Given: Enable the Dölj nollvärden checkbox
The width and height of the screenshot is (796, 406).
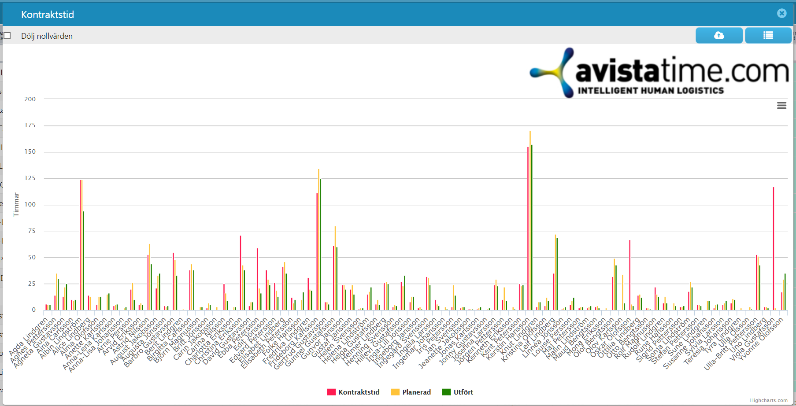Looking at the screenshot, I should point(7,36).
